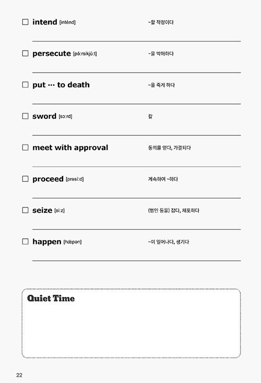Click the Korean meaning of happen
Screen dimensions: 261x383
[x=168, y=242]
